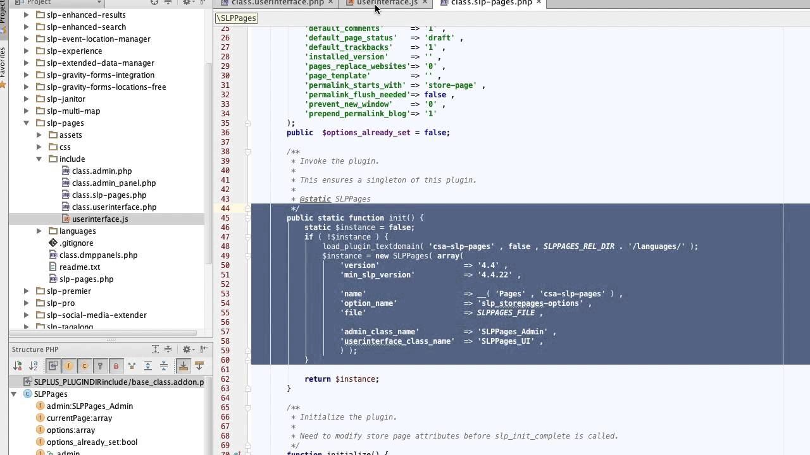Toggle show inherited members in Structure

coord(53,366)
